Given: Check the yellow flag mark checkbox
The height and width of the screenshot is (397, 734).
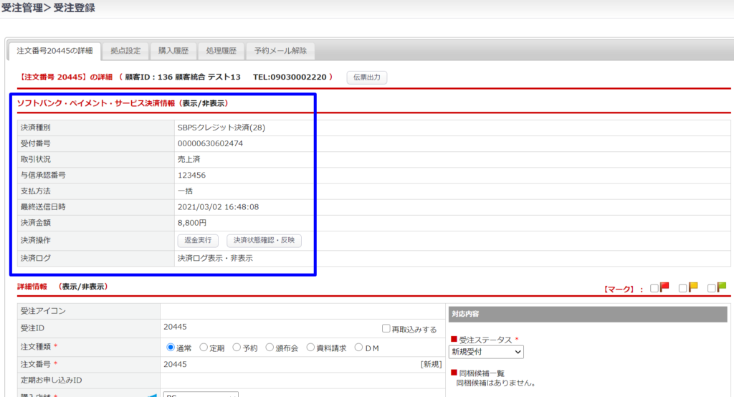Looking at the screenshot, I should click(x=683, y=288).
